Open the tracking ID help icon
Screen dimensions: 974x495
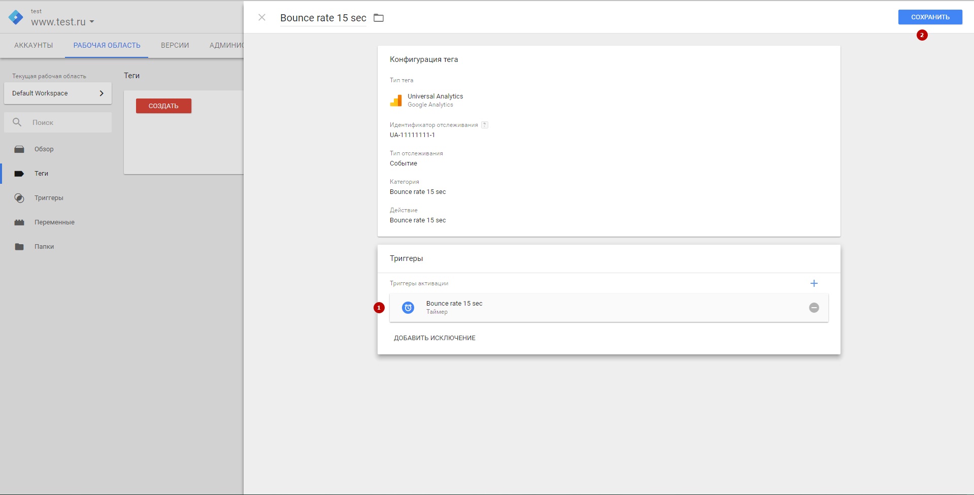click(x=485, y=125)
